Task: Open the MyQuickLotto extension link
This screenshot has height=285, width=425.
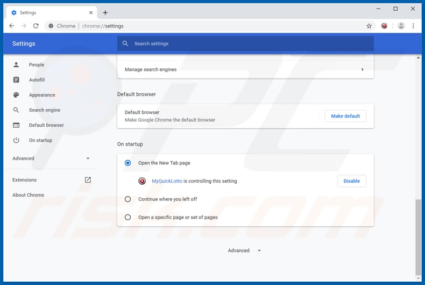Action: point(167,181)
